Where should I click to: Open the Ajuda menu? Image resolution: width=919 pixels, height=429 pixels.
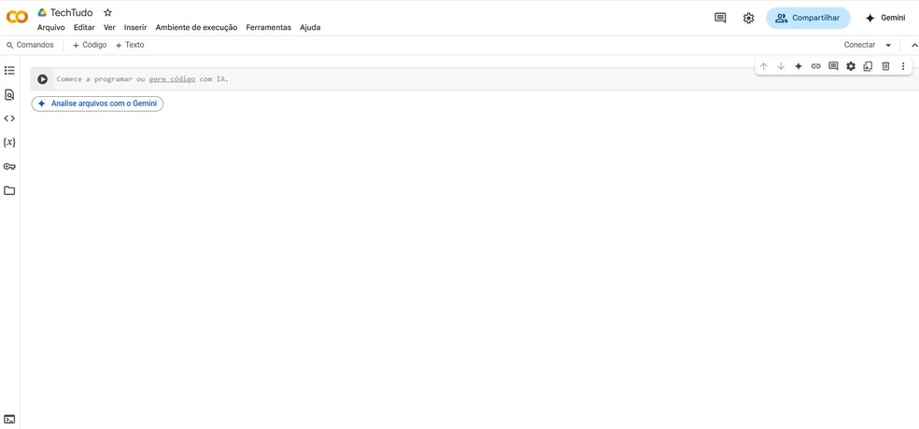[310, 27]
